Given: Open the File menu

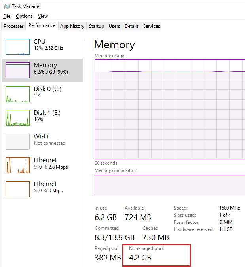Looking at the screenshot, I should [x=7, y=16].
